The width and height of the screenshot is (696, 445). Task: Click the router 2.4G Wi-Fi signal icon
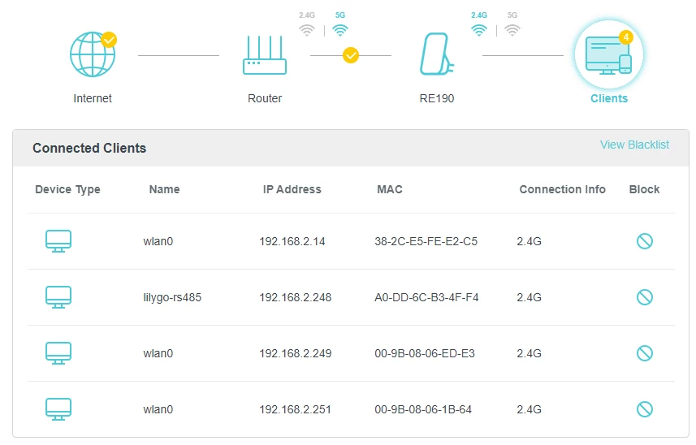coord(306,30)
